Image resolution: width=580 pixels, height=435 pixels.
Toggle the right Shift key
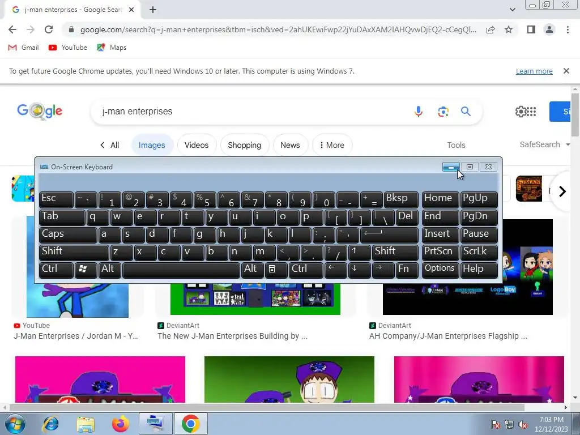(x=395, y=252)
